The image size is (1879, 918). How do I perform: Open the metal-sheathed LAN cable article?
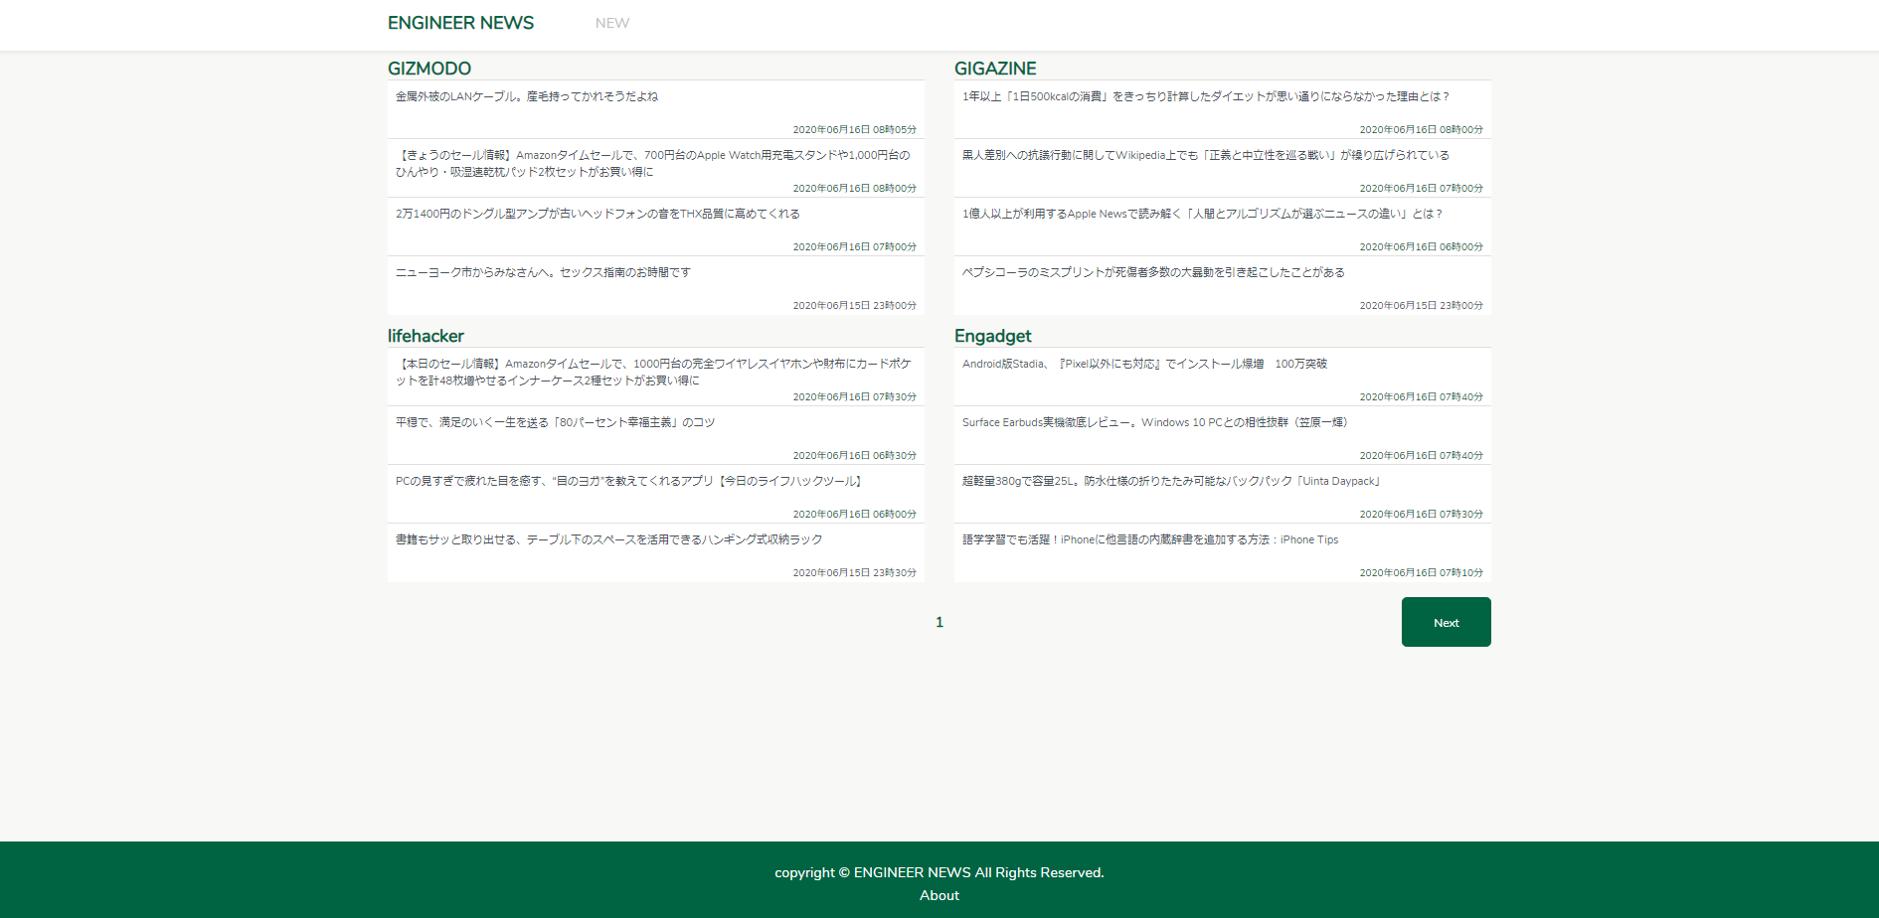point(527,96)
